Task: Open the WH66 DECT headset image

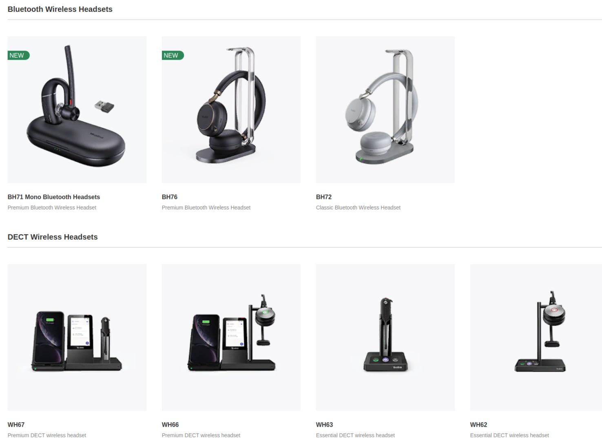Action: 231,337
